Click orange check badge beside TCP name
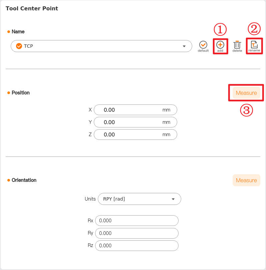The width and height of the screenshot is (266, 270). (x=19, y=46)
